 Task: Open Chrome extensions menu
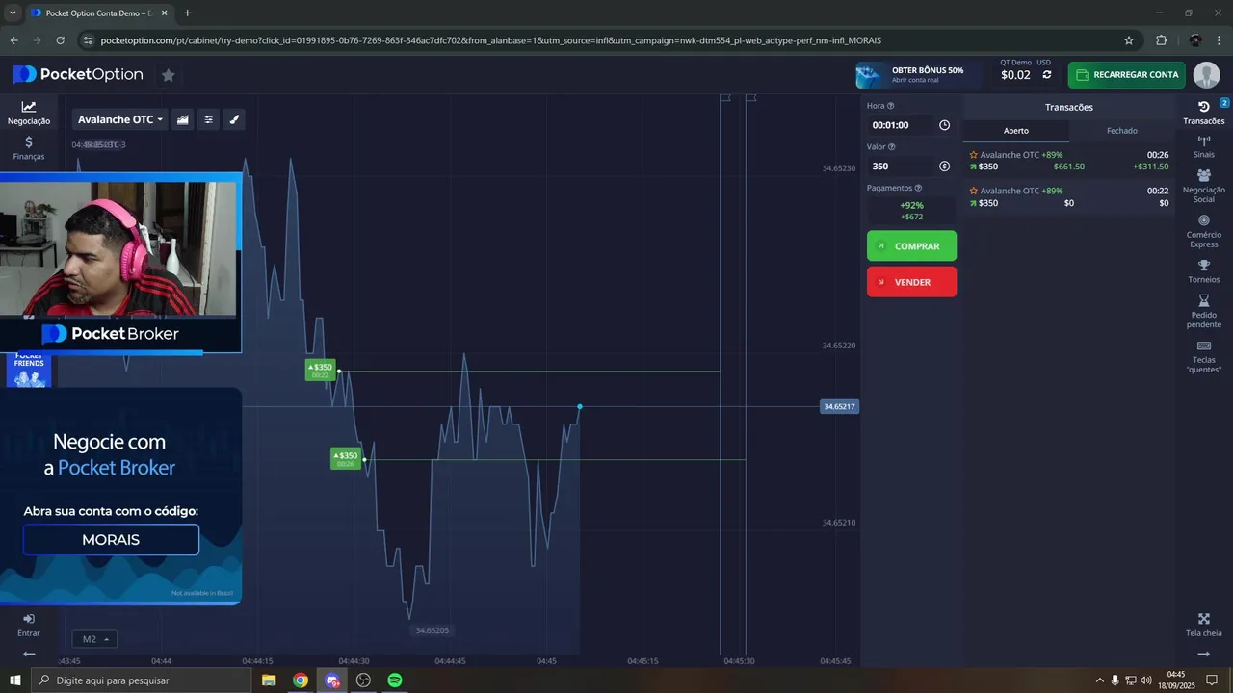1161,40
